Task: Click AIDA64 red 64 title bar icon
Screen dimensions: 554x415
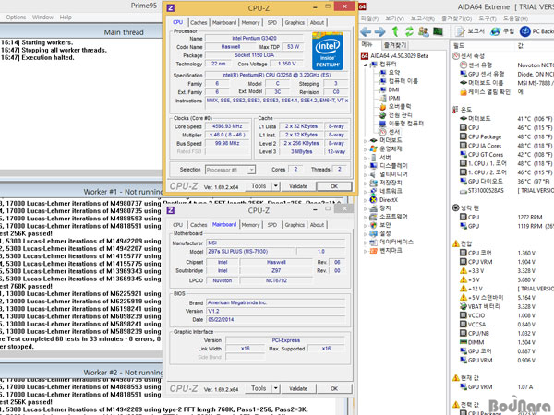Action: tap(363, 6)
